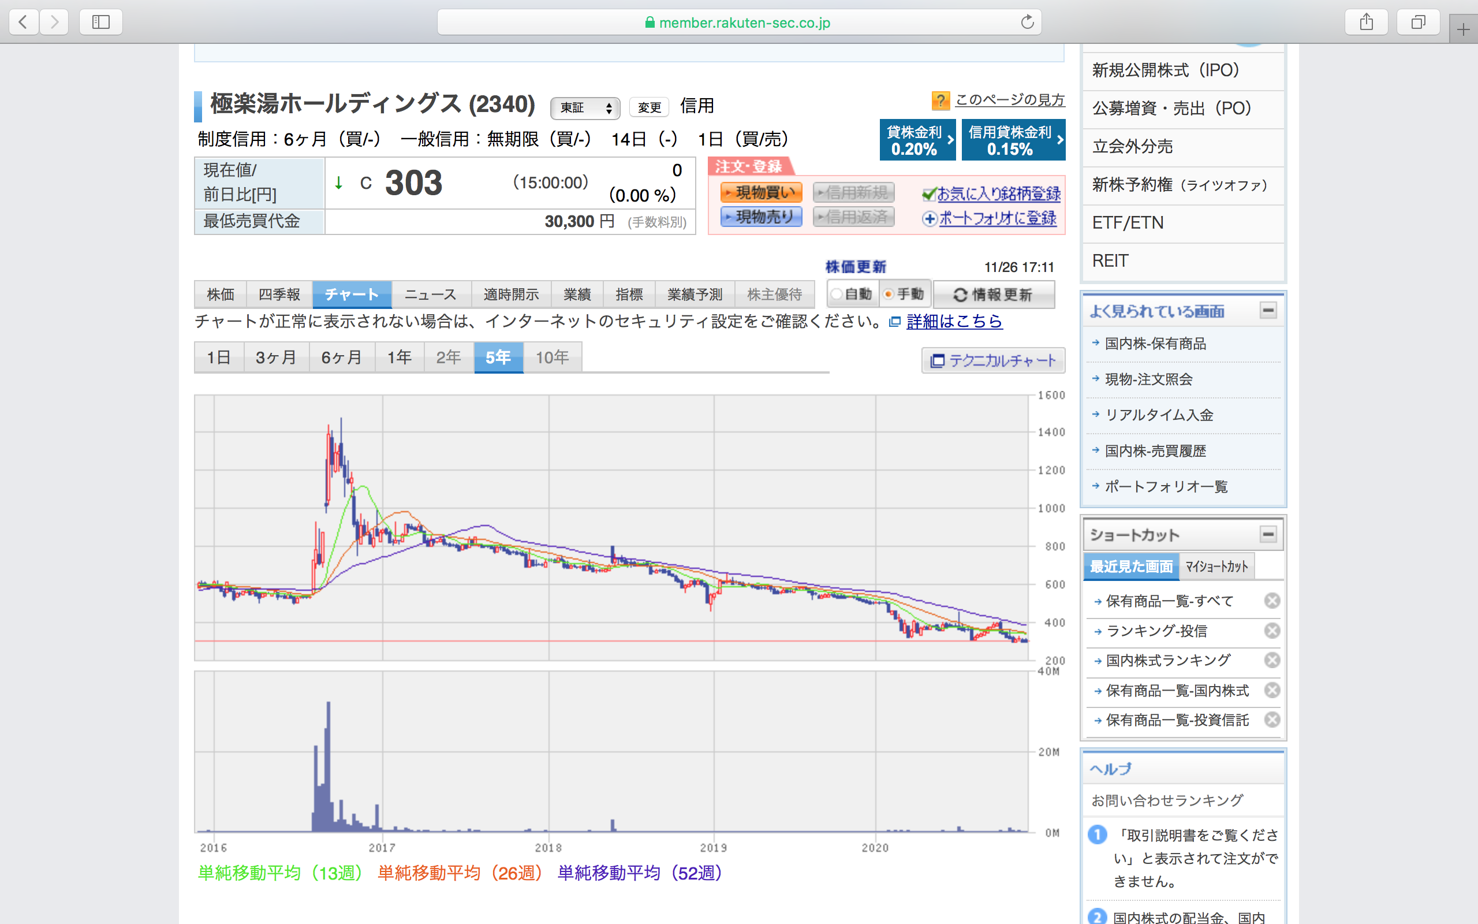The image size is (1478, 924).
Task: Open 新株予約権（ライツオファ） menu item
Action: (x=1183, y=185)
